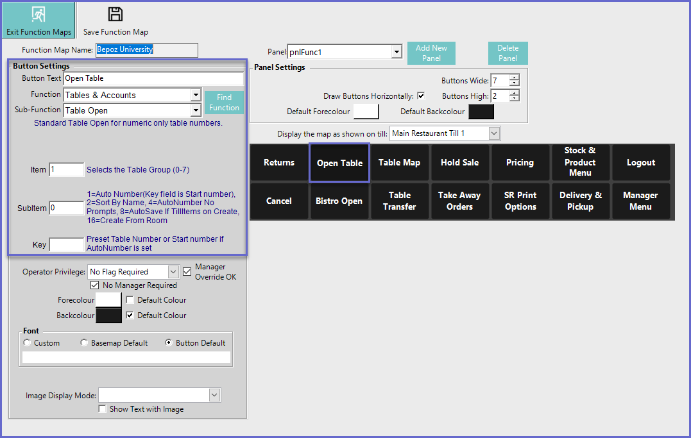
Task: Enable Forecolour Default Colour checkbox
Action: (x=130, y=299)
